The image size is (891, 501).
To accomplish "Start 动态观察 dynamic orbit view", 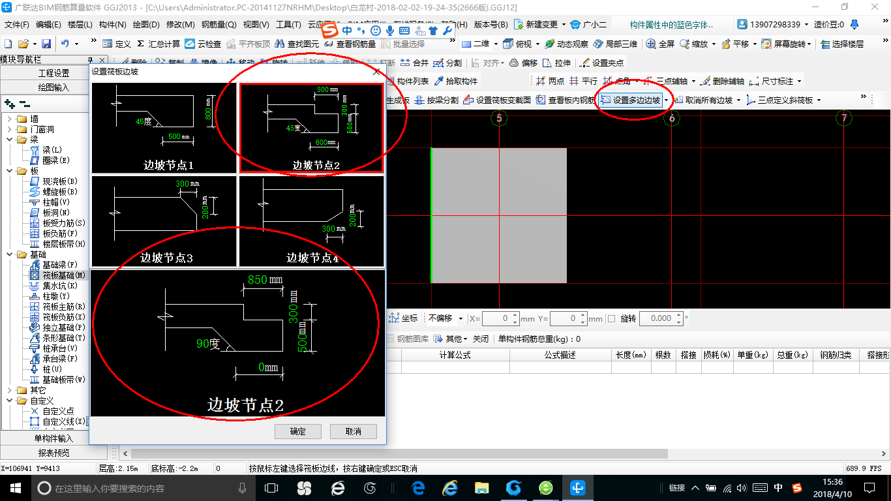I will point(566,44).
